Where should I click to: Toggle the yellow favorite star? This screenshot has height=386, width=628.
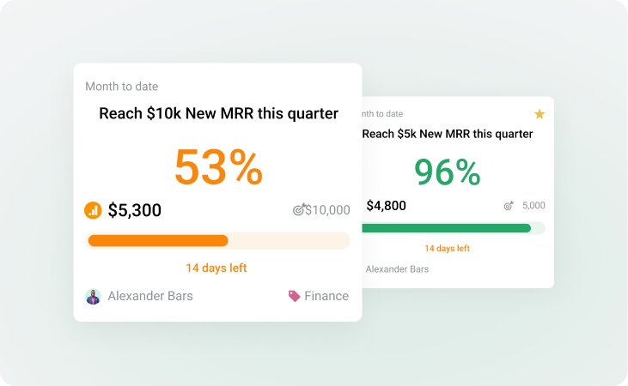click(x=540, y=114)
